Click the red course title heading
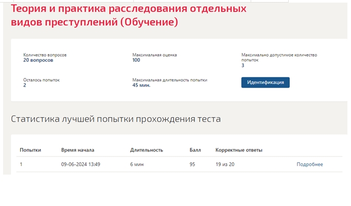This screenshot has width=351, height=206. pos(129,15)
